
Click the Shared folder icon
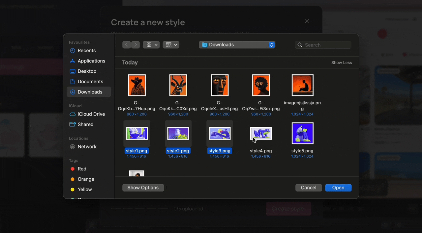pyautogui.click(x=73, y=124)
